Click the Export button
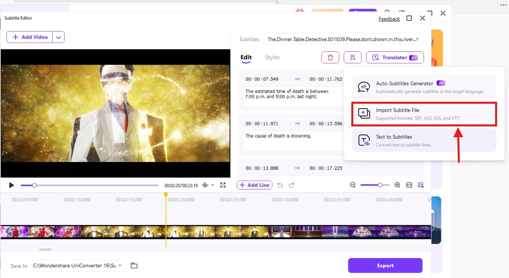 (x=385, y=266)
